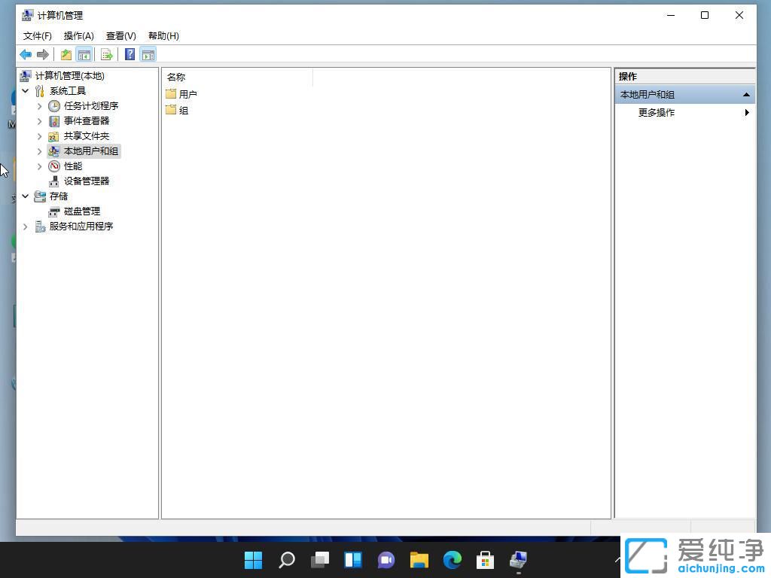Click 更多操作 in the Actions pane
Image resolution: width=771 pixels, height=578 pixels.
click(x=655, y=112)
